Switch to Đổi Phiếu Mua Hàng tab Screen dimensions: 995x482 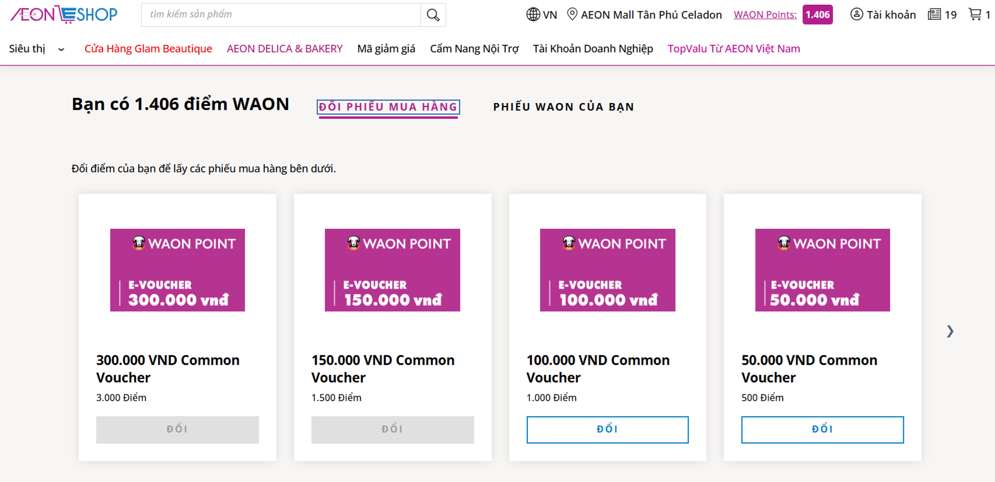coord(388,107)
